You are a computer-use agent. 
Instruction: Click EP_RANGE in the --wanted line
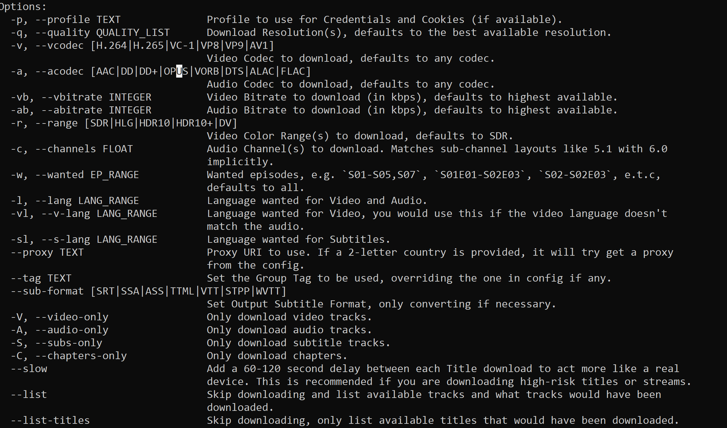click(114, 175)
